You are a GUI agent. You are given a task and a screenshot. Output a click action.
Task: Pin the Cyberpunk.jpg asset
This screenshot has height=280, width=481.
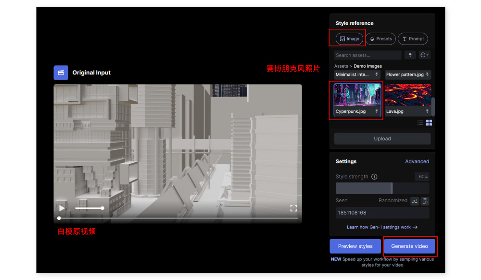point(377,111)
